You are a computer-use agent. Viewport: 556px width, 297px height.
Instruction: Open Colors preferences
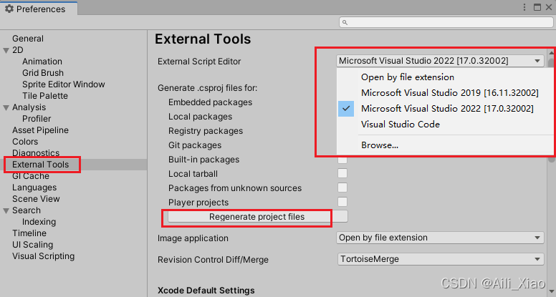[x=25, y=142]
